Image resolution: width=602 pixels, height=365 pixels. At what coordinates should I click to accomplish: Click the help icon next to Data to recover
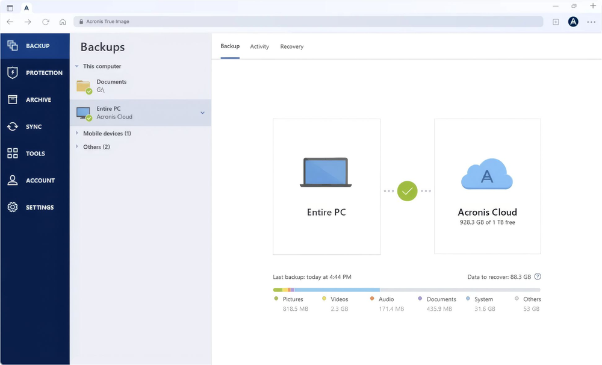[x=538, y=276]
